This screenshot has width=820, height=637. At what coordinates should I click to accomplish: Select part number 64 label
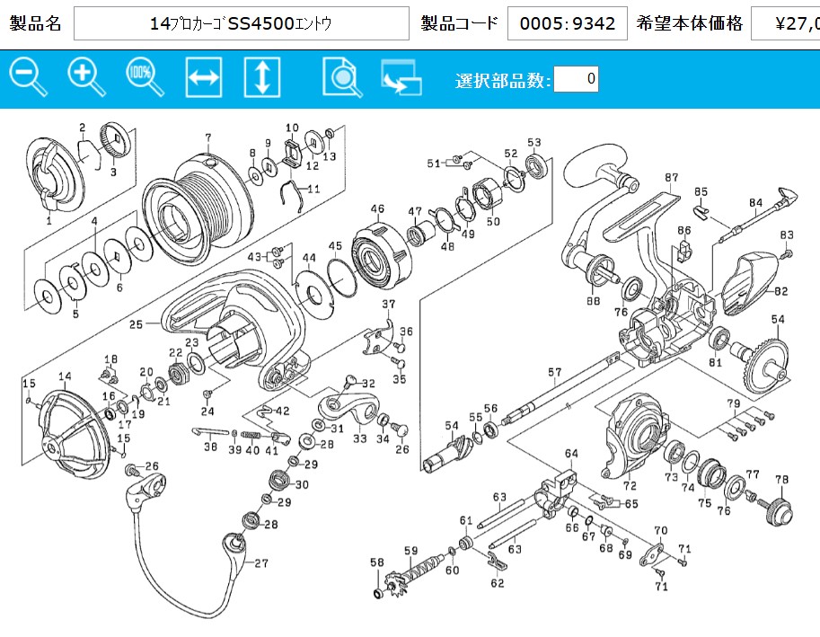click(x=571, y=454)
